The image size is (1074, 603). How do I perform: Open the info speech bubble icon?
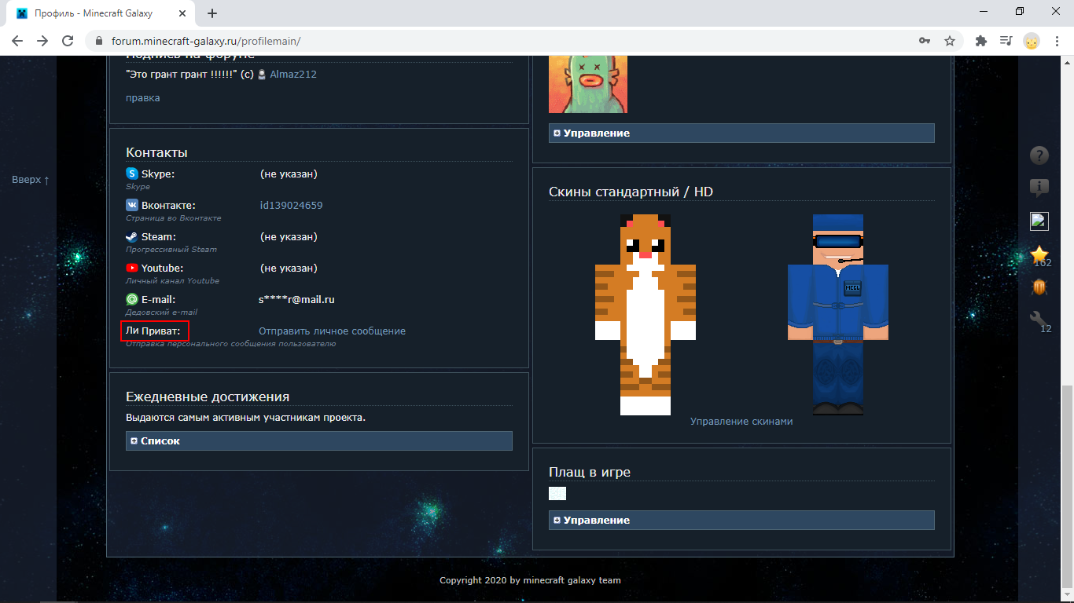[1039, 188]
